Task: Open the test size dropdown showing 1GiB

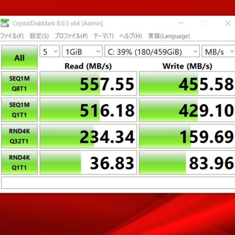Action: tap(82, 51)
